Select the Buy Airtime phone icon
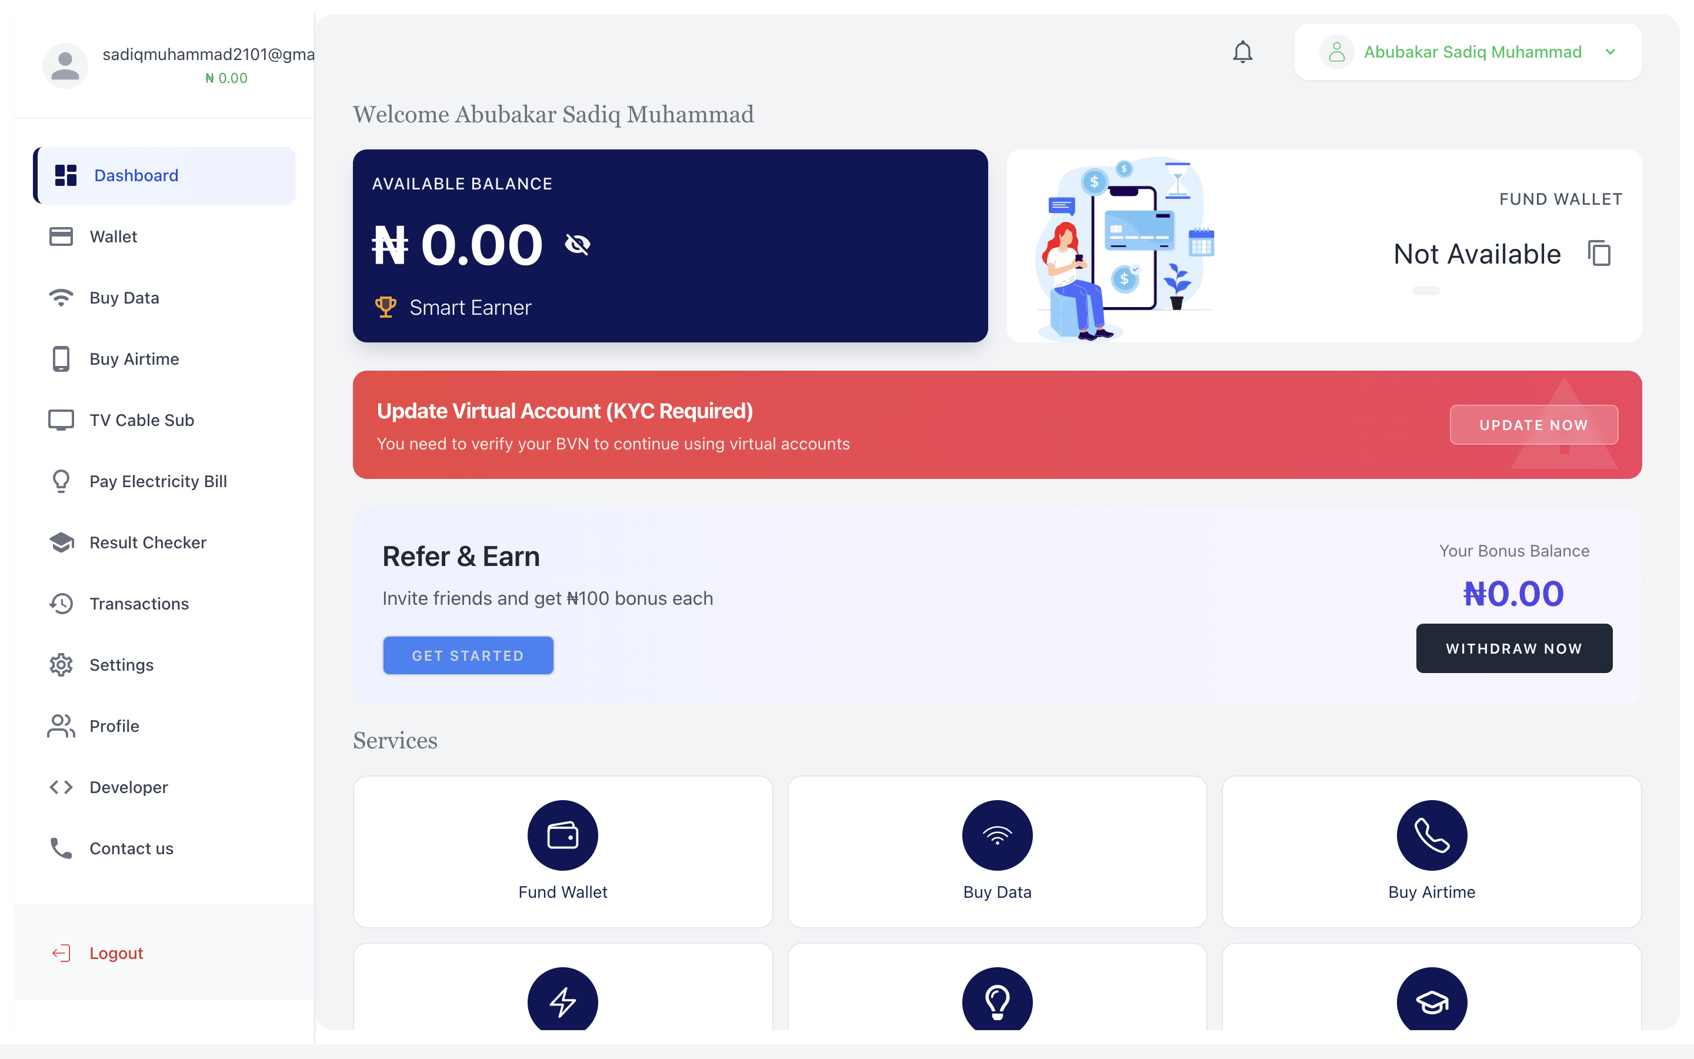 (1432, 835)
